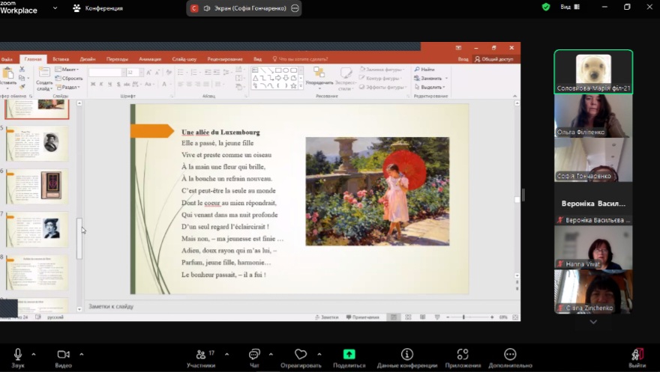Select star shape in shapes gallery
The width and height of the screenshot is (660, 372).
click(x=293, y=85)
